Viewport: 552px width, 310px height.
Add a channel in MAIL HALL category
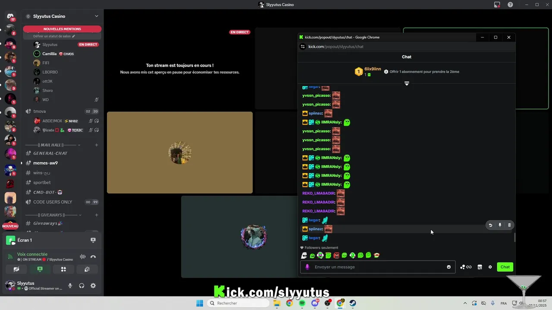tap(97, 145)
